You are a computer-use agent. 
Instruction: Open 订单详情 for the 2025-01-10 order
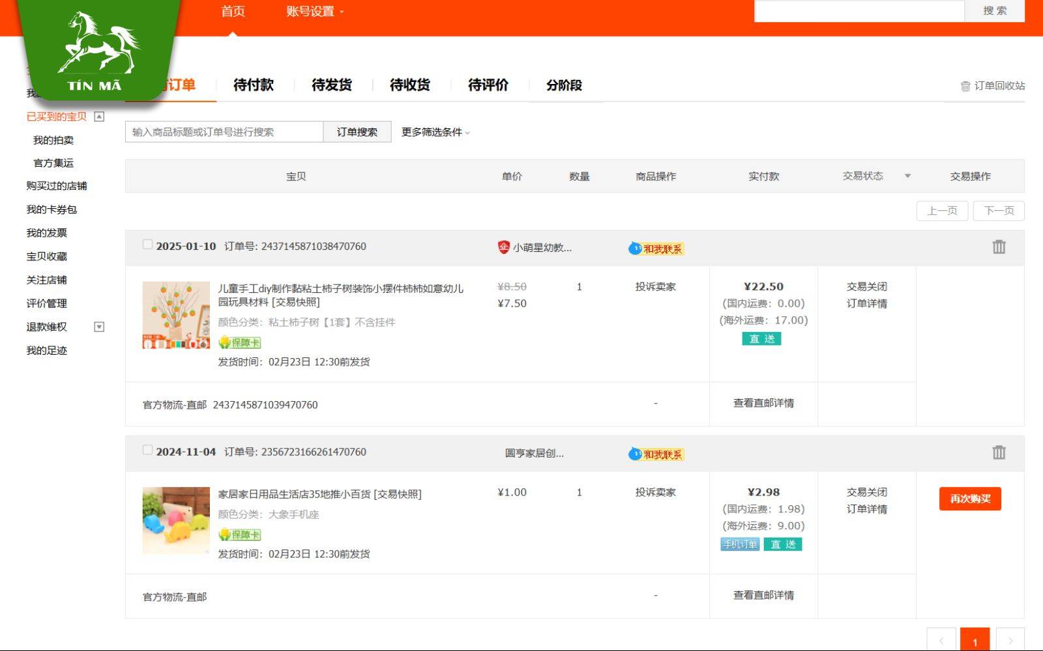(867, 303)
